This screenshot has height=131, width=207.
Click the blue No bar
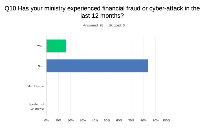click(x=97, y=66)
